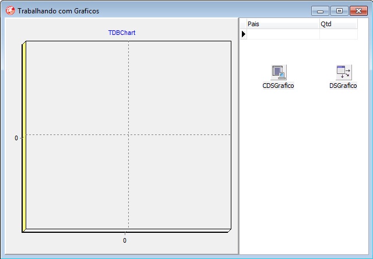Select the empty Pais cell
This screenshot has height=259, width=373.
point(282,34)
